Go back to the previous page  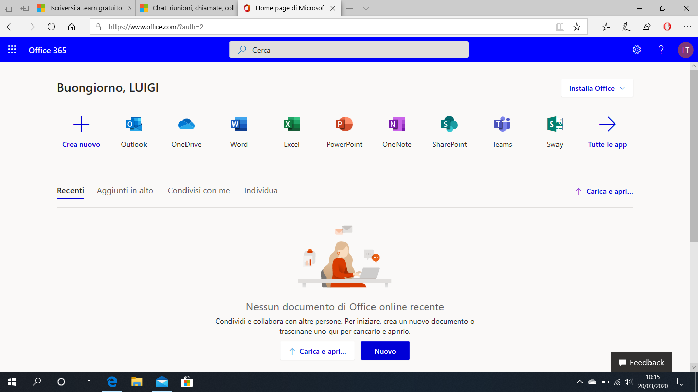[11, 27]
